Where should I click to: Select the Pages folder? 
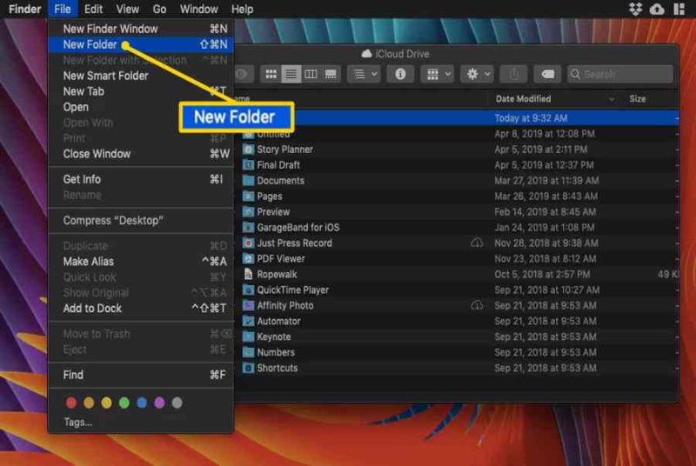[457, 196]
